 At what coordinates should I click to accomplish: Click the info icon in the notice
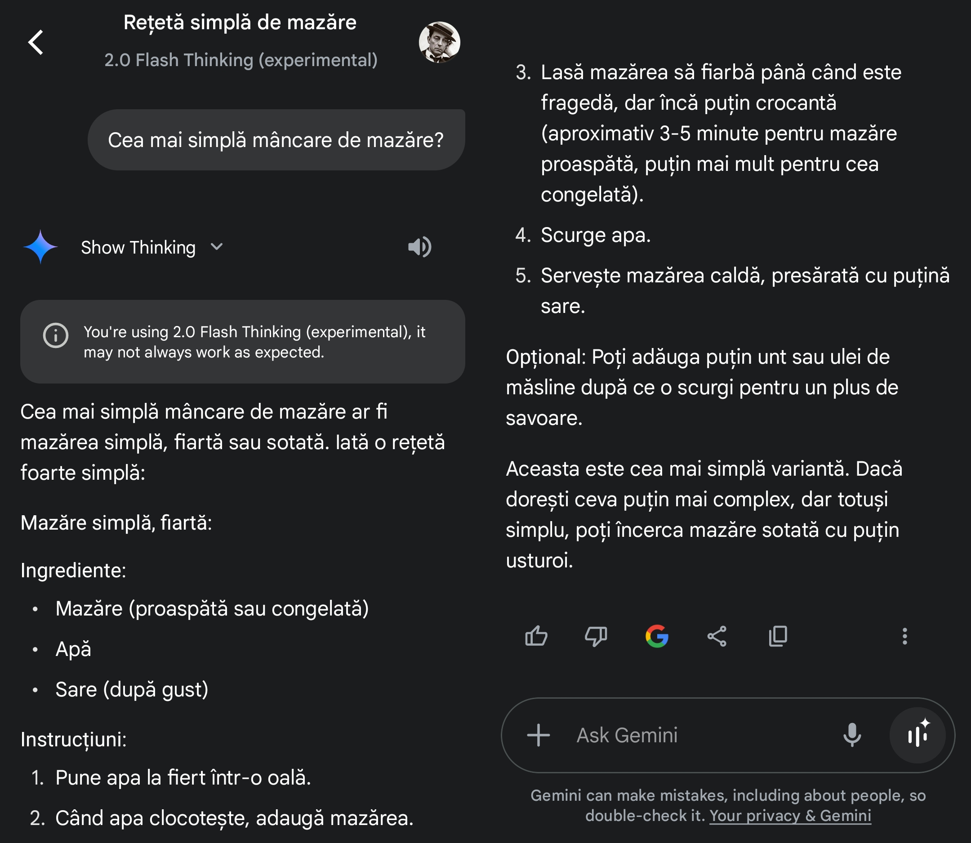click(55, 335)
